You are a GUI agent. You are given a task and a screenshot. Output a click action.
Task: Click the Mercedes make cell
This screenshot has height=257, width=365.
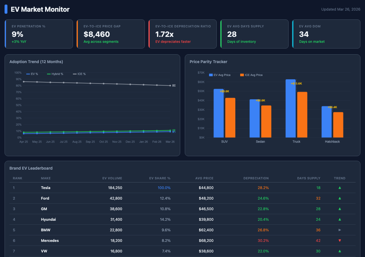[50, 241]
